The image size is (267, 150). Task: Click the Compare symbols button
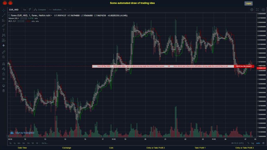[40, 10]
